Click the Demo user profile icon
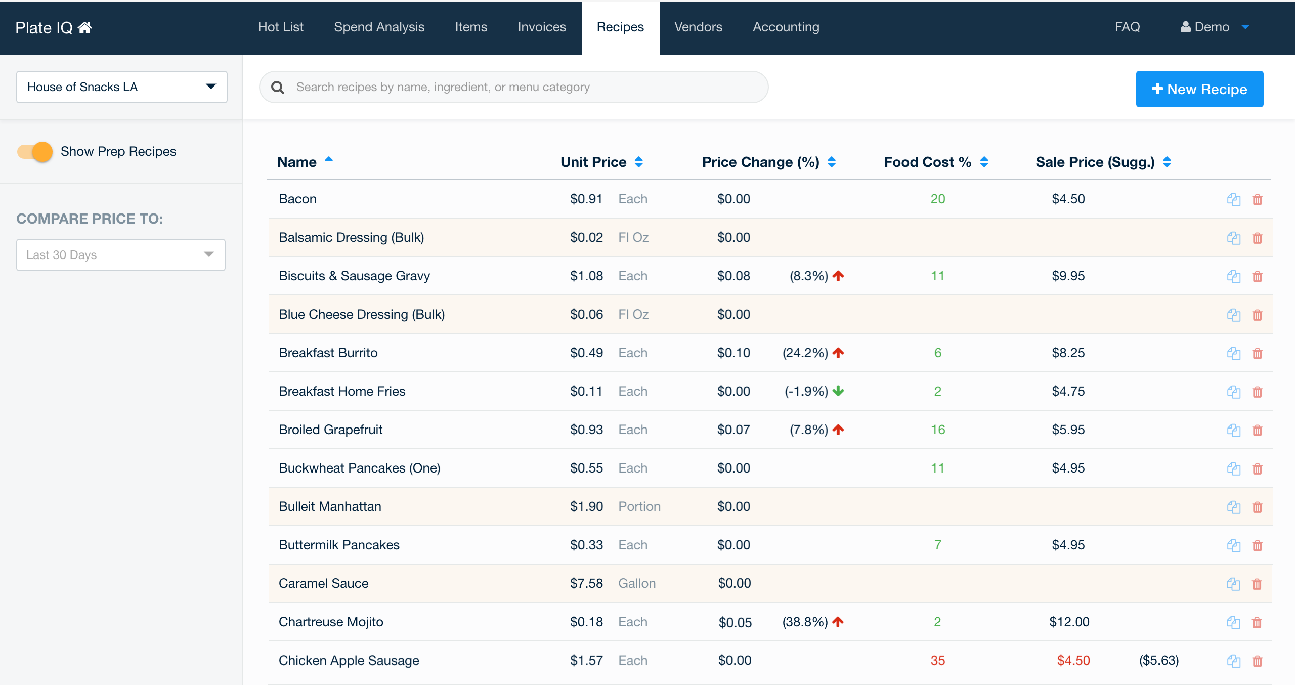Image resolution: width=1295 pixels, height=685 pixels. (1185, 27)
